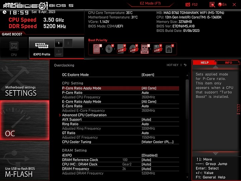Click the clock icon beside the time

[4, 12]
